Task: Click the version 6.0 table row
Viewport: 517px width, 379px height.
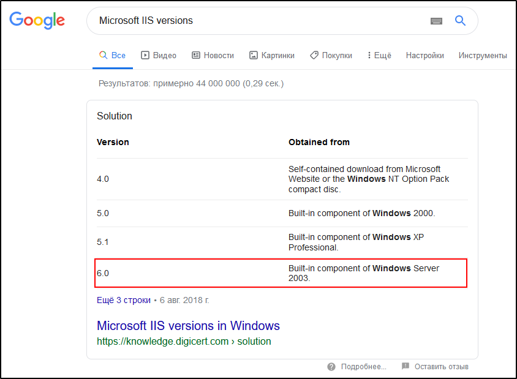Action: click(x=281, y=273)
